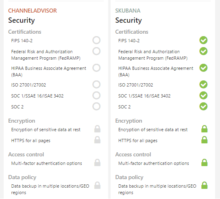Click Skubana's multi-factor authentication green lock
The width and height of the screenshot is (220, 199).
[205, 162]
